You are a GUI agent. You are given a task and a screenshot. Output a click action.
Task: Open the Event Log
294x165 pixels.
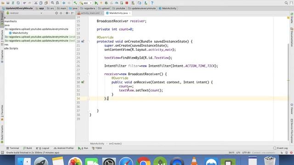281,148
